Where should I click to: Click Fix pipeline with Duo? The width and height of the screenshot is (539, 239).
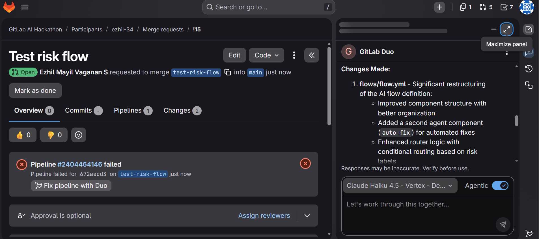pos(71,186)
